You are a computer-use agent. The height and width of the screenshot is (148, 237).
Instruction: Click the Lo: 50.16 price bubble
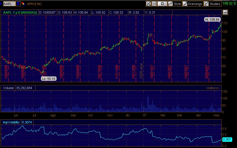tap(49, 79)
